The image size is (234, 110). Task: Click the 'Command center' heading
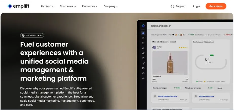pyautogui.click(x=161, y=26)
